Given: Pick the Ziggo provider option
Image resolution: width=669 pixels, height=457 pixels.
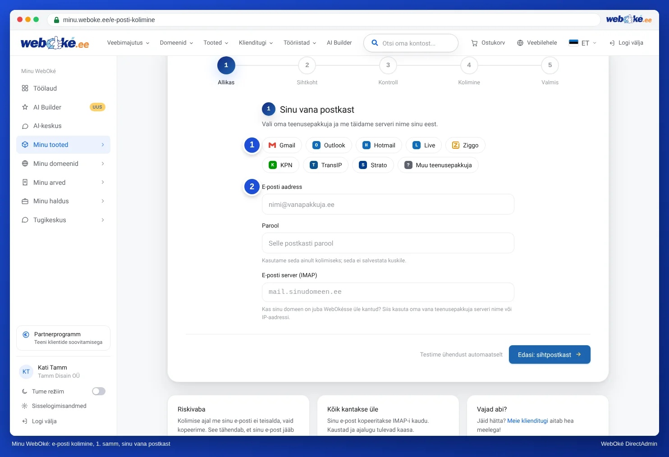Looking at the screenshot, I should coord(465,145).
